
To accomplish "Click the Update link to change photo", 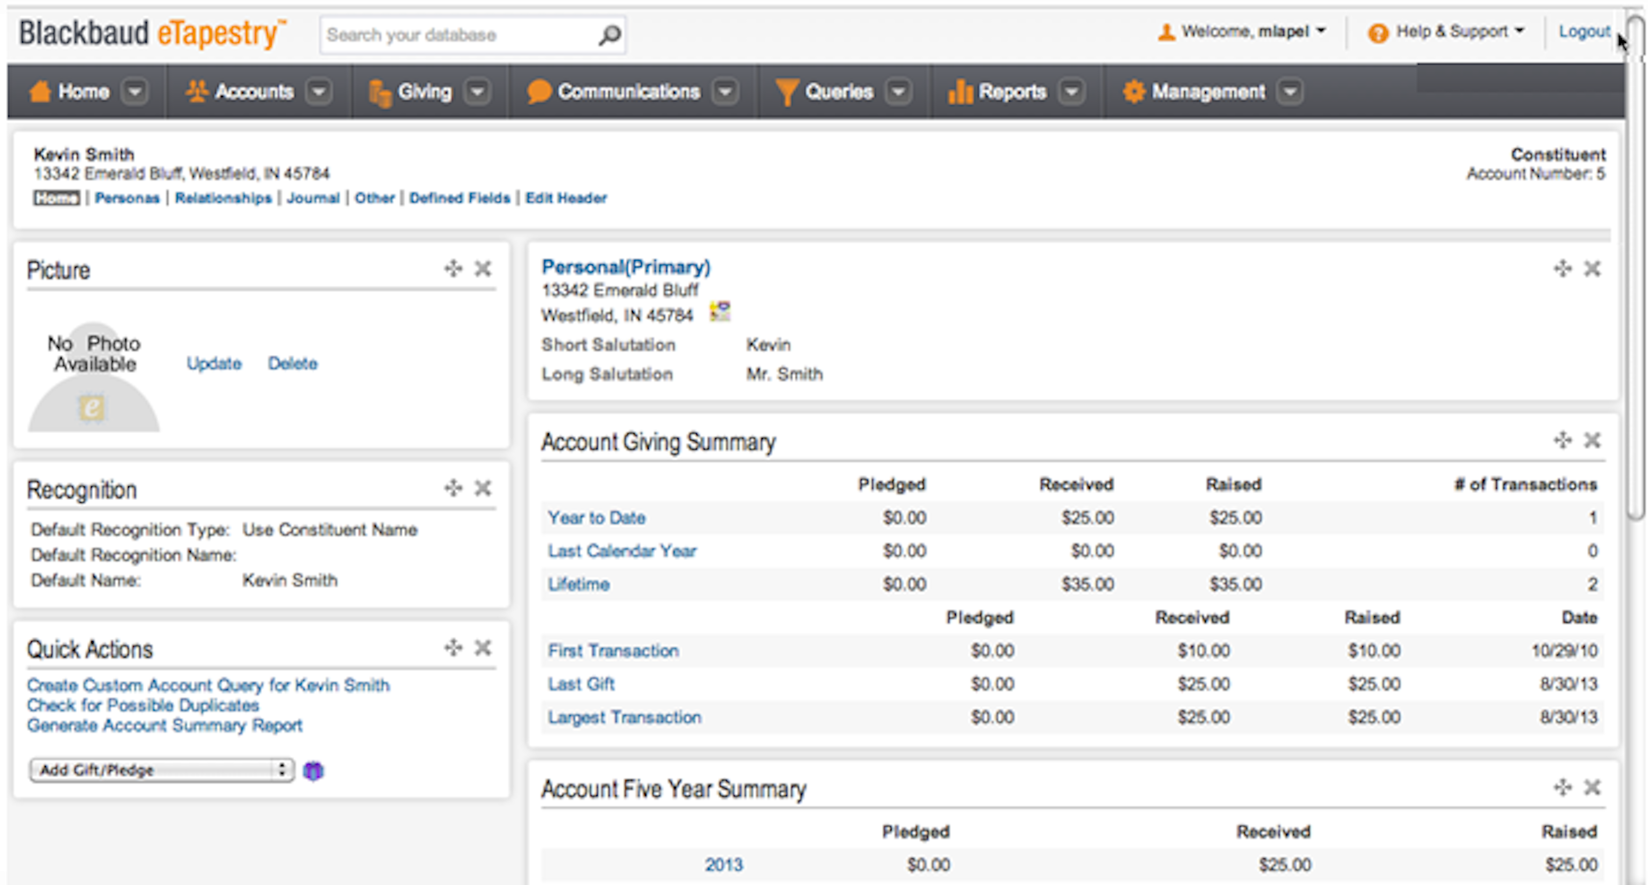I will coord(214,363).
